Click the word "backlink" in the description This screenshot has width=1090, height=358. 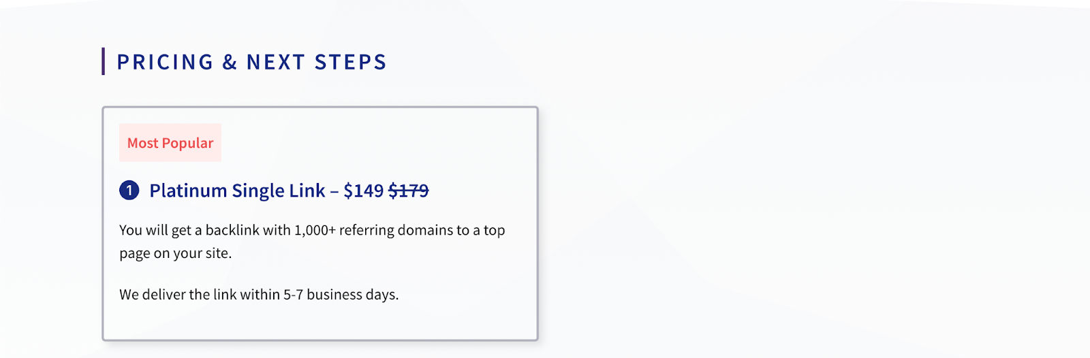coord(232,230)
